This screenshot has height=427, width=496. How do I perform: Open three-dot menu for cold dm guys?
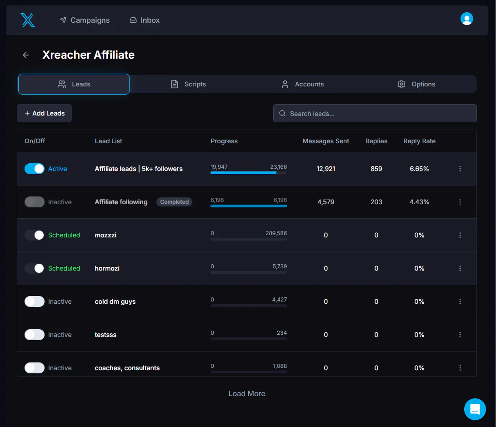(460, 301)
